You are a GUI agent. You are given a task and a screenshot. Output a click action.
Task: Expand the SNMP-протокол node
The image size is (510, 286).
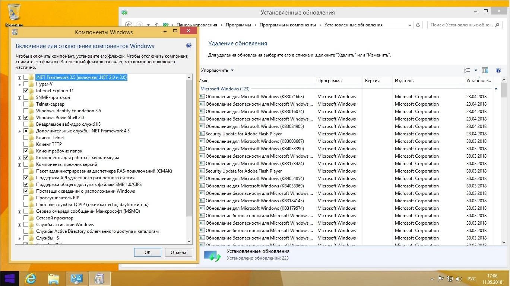click(x=19, y=98)
